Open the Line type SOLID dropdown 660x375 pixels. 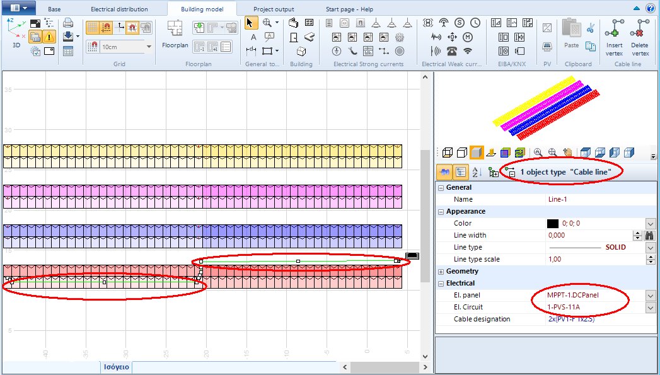click(x=652, y=247)
